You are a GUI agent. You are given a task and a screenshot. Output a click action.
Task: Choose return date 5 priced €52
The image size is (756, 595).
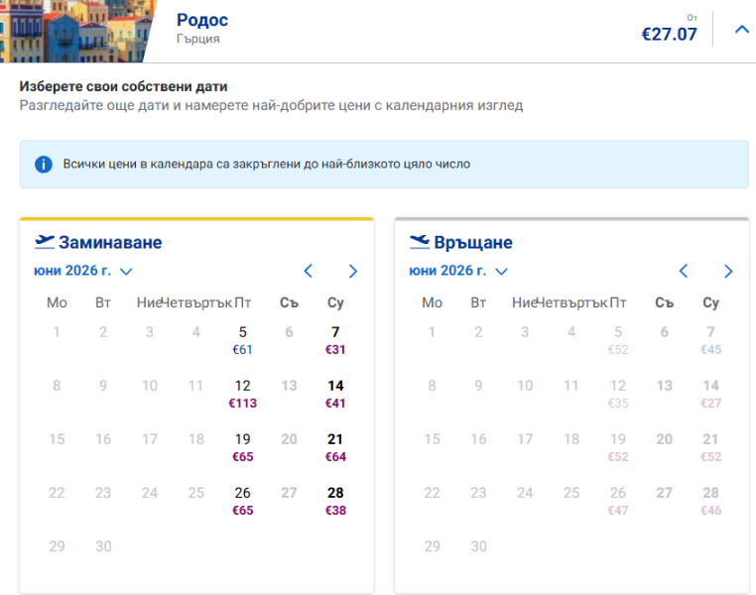tap(618, 340)
